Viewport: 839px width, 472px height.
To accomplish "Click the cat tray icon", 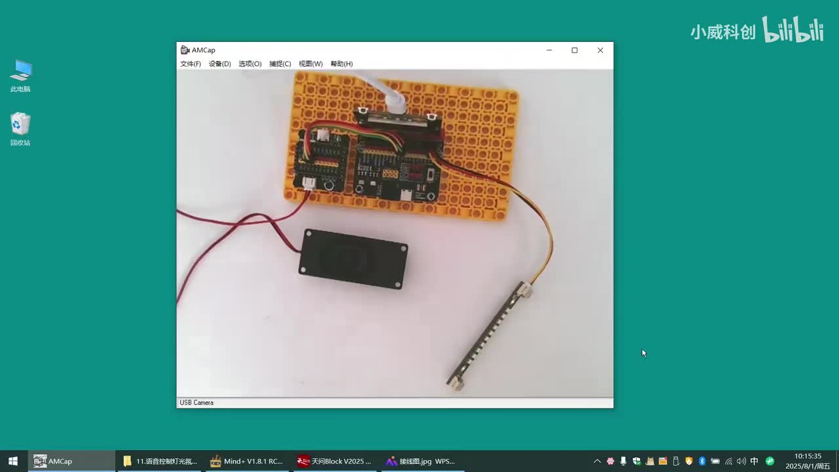I will pyautogui.click(x=650, y=461).
